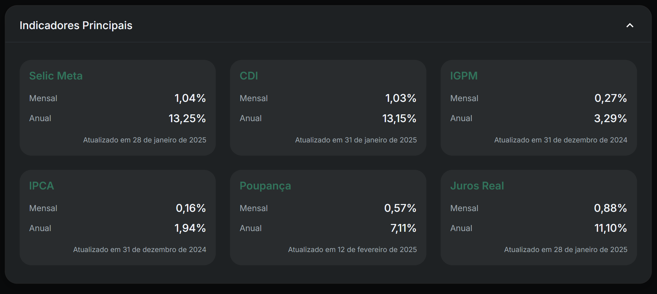This screenshot has height=294, width=657.
Task: Click the Mensal label under Selic Meta
Action: point(43,98)
